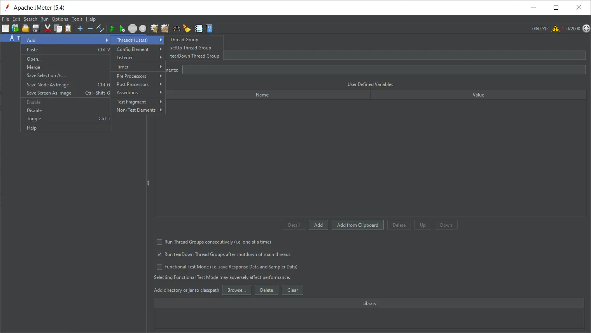
Task: Click the New test plan toolbar icon
Action: click(x=5, y=28)
